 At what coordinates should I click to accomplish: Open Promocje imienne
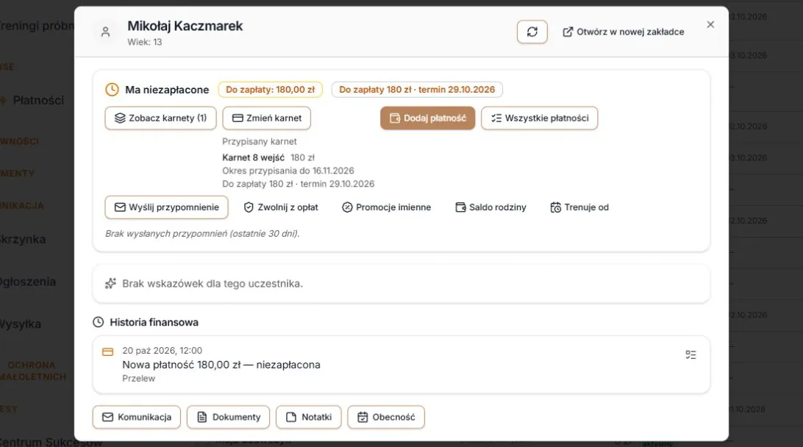point(386,207)
